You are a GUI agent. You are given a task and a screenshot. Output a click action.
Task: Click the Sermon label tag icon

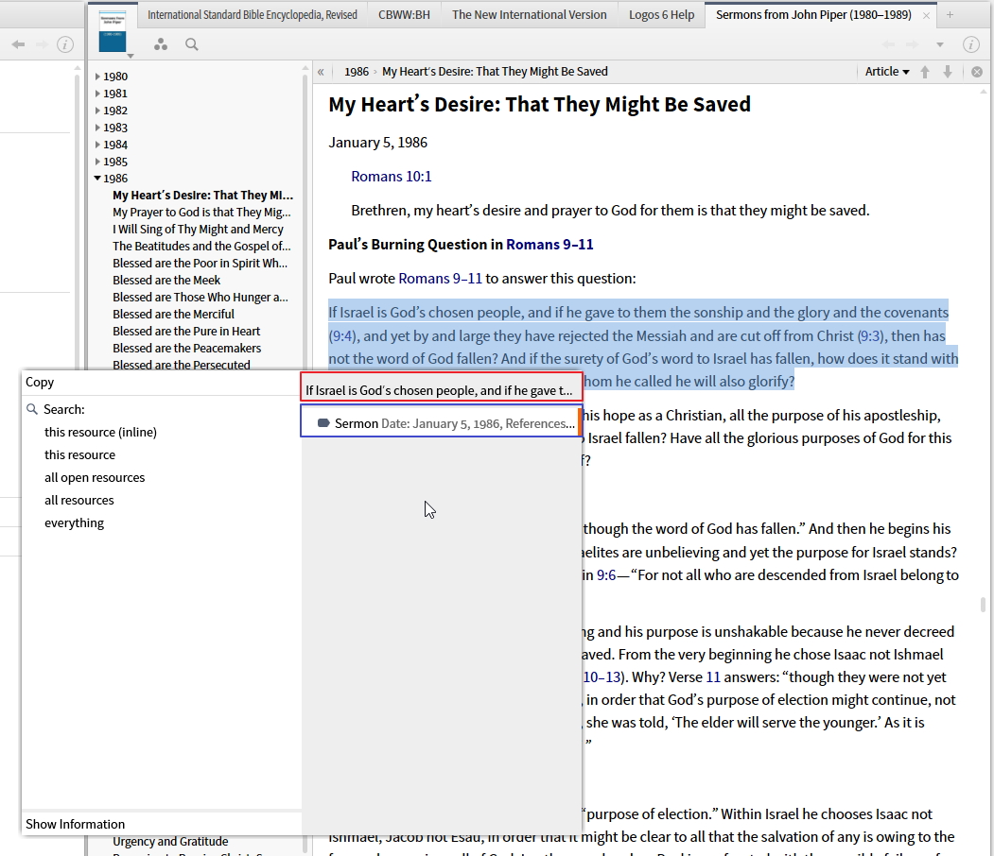323,423
